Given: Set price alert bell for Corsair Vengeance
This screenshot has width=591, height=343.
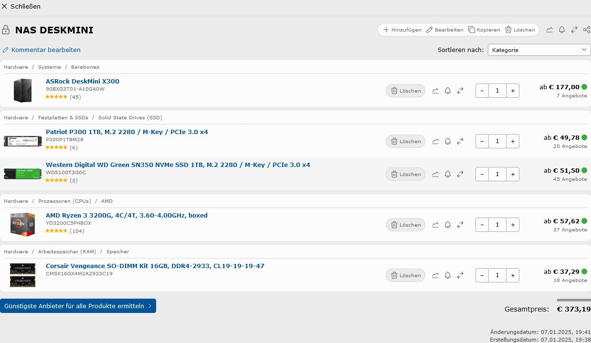Looking at the screenshot, I should (x=448, y=275).
